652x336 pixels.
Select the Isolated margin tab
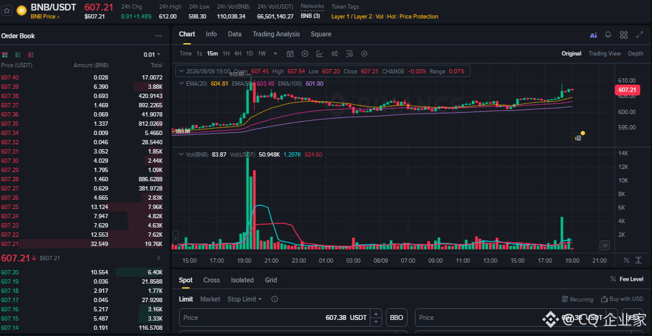tap(243, 280)
